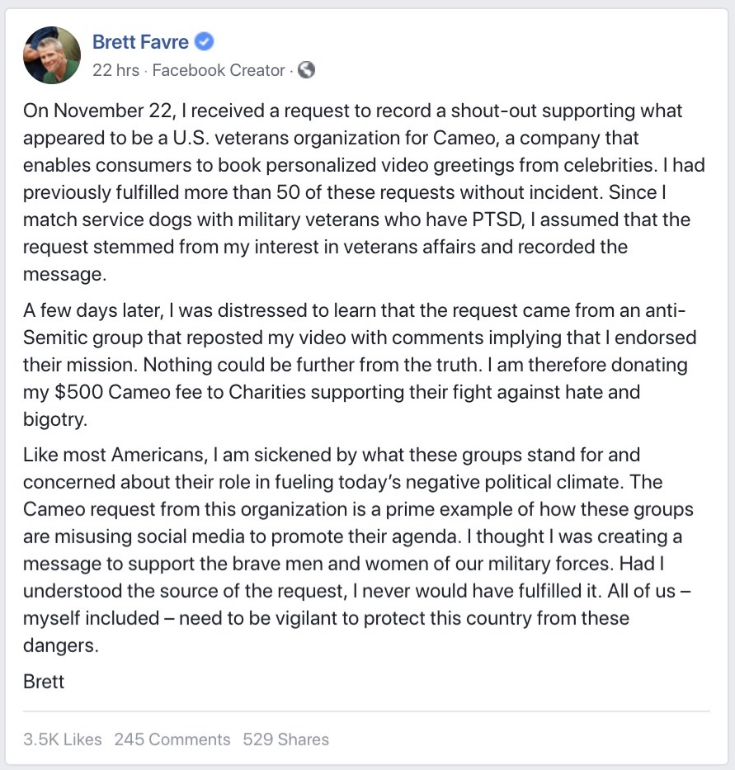Image resolution: width=735 pixels, height=770 pixels.
Task: Click the divider line above engagement counts
Action: 366,711
